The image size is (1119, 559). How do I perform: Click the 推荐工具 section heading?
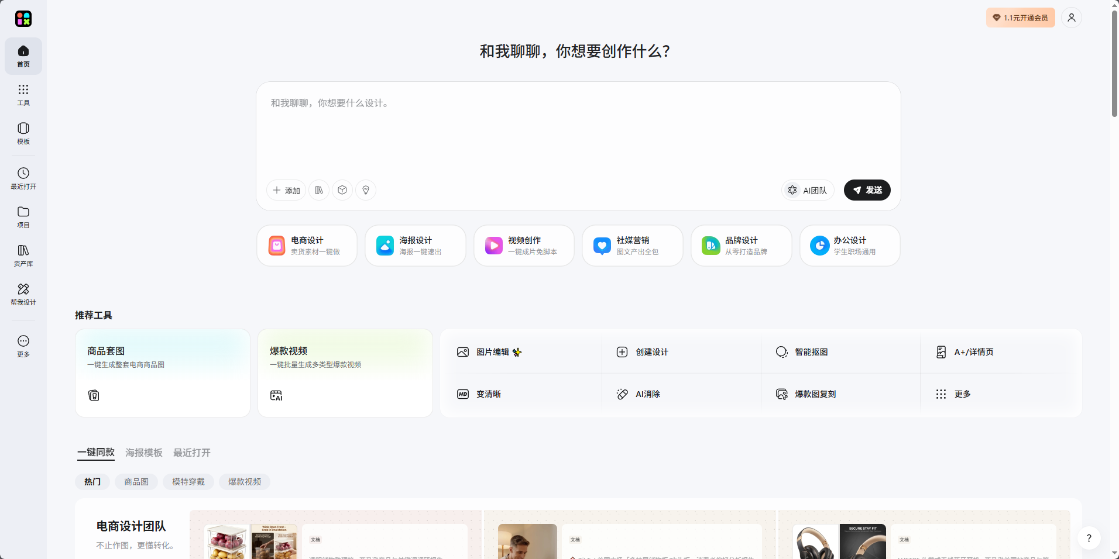pos(94,315)
